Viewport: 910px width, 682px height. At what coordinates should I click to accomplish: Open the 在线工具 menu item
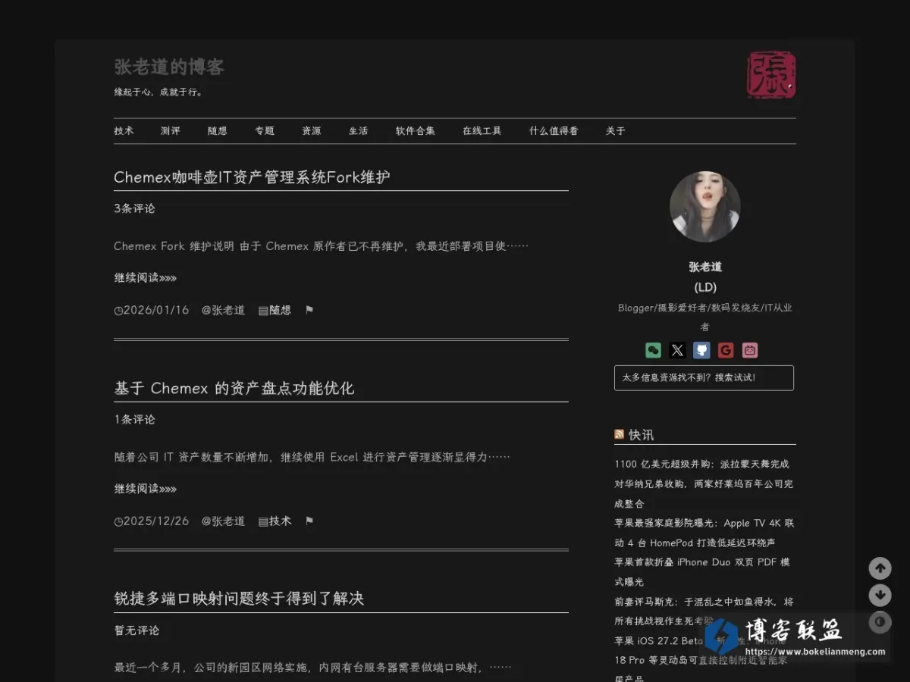tap(482, 131)
